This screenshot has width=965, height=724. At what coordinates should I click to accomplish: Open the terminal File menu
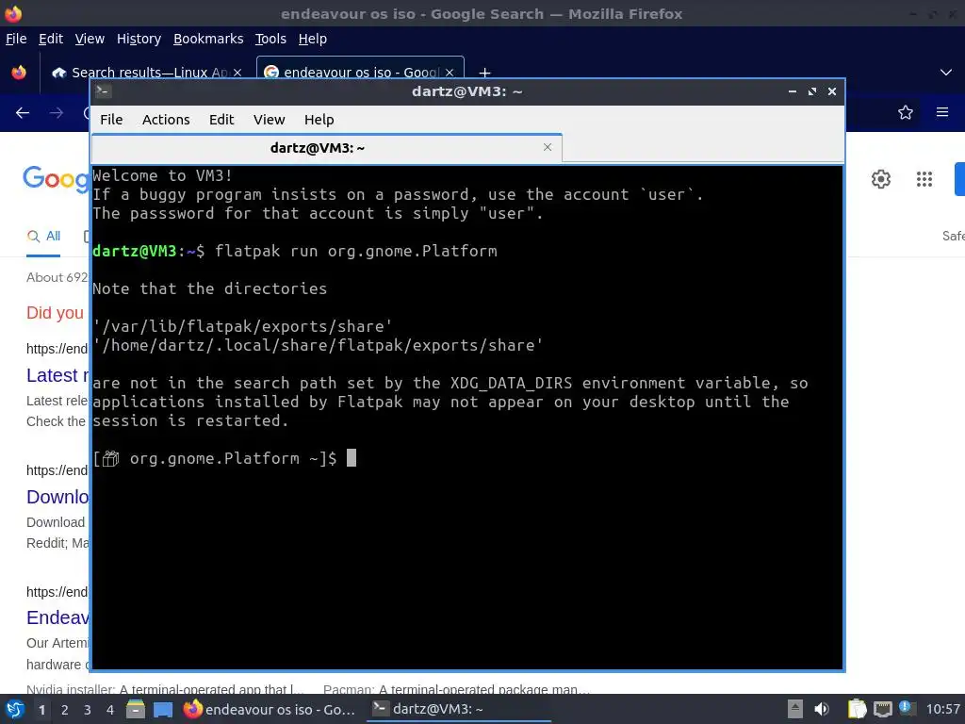(111, 120)
